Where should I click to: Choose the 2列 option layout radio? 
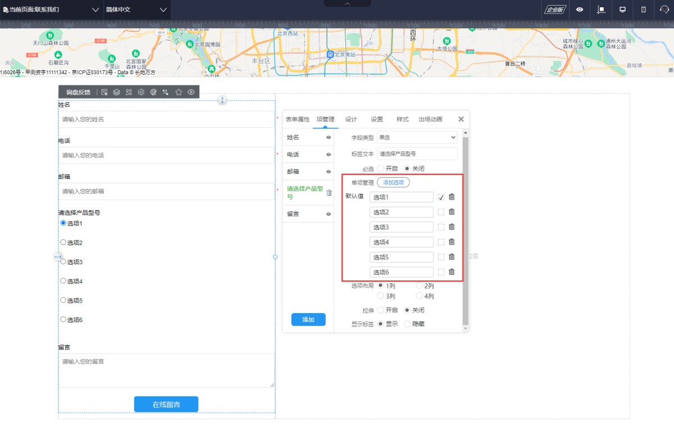(x=420, y=286)
